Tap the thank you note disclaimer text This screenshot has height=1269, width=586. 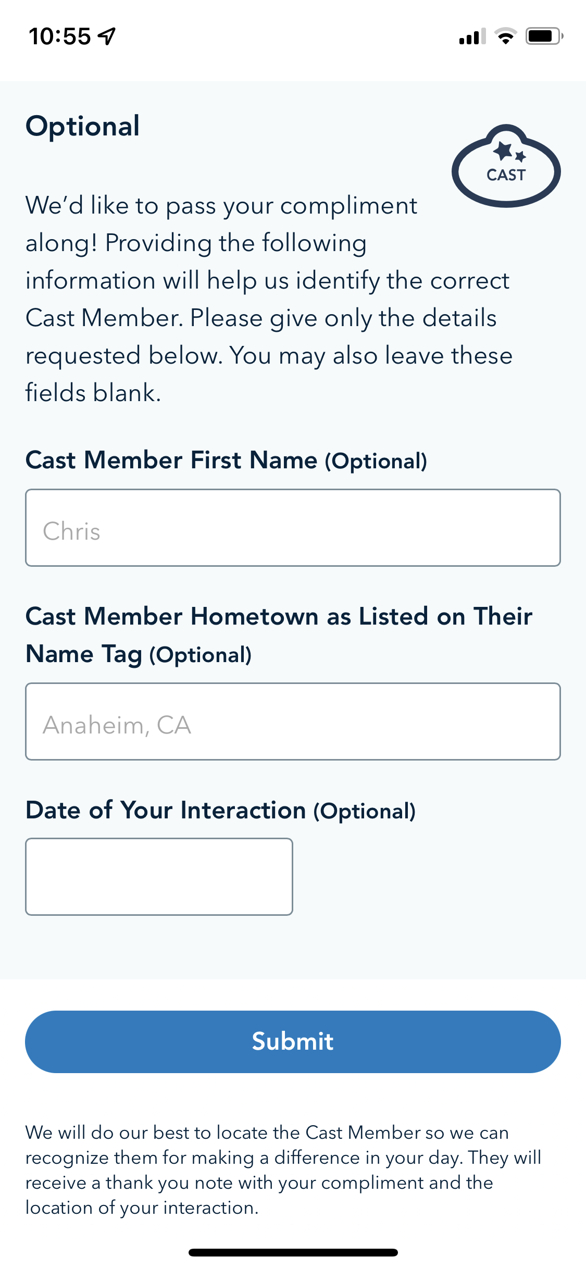pyautogui.click(x=283, y=1170)
